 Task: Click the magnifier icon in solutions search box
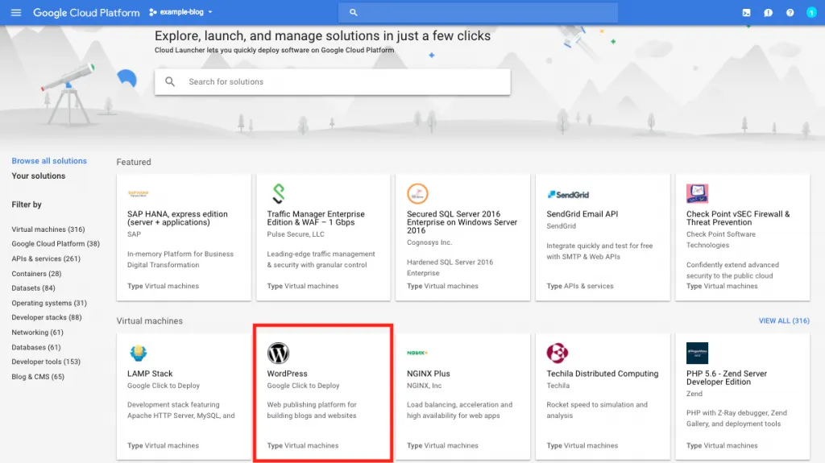pyautogui.click(x=170, y=81)
